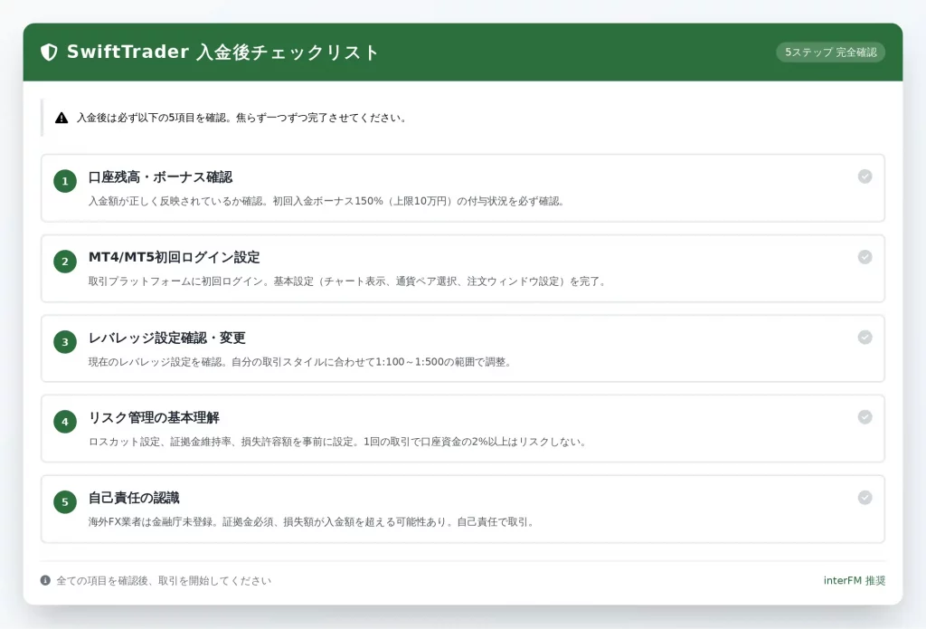This screenshot has width=926, height=629.
Task: Click the green step 5 number badge
Action: click(x=65, y=501)
